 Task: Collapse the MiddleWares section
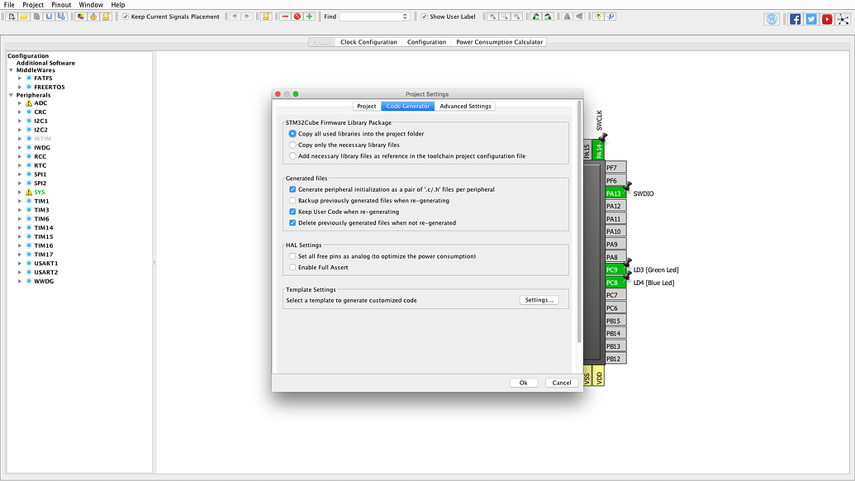click(10, 70)
